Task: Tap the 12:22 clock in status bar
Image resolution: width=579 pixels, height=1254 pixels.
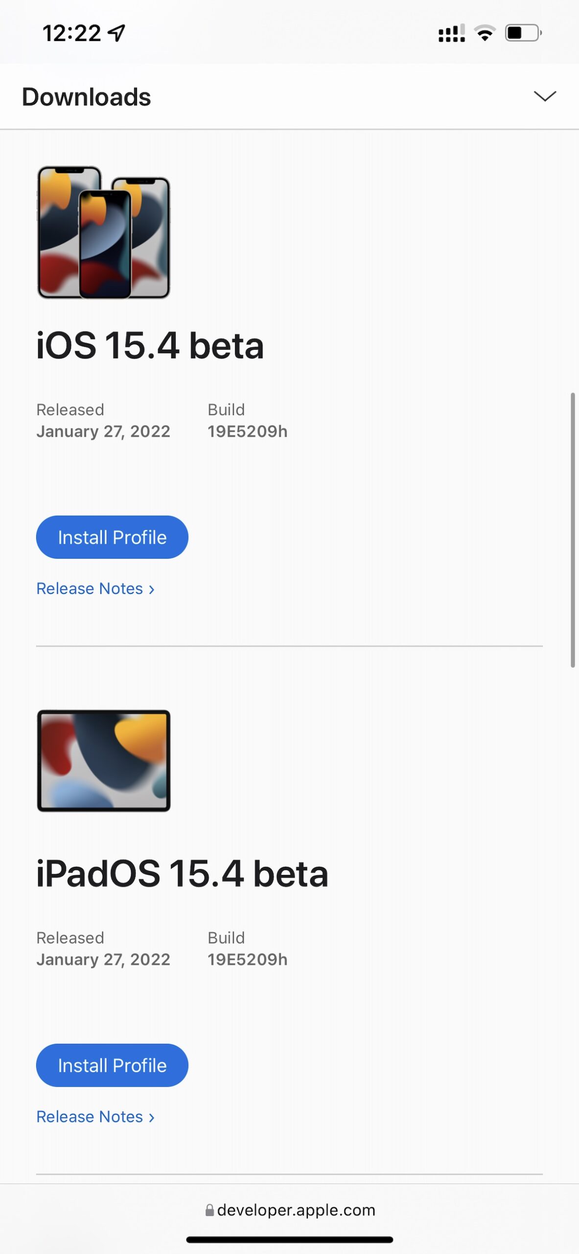Action: coord(71,33)
